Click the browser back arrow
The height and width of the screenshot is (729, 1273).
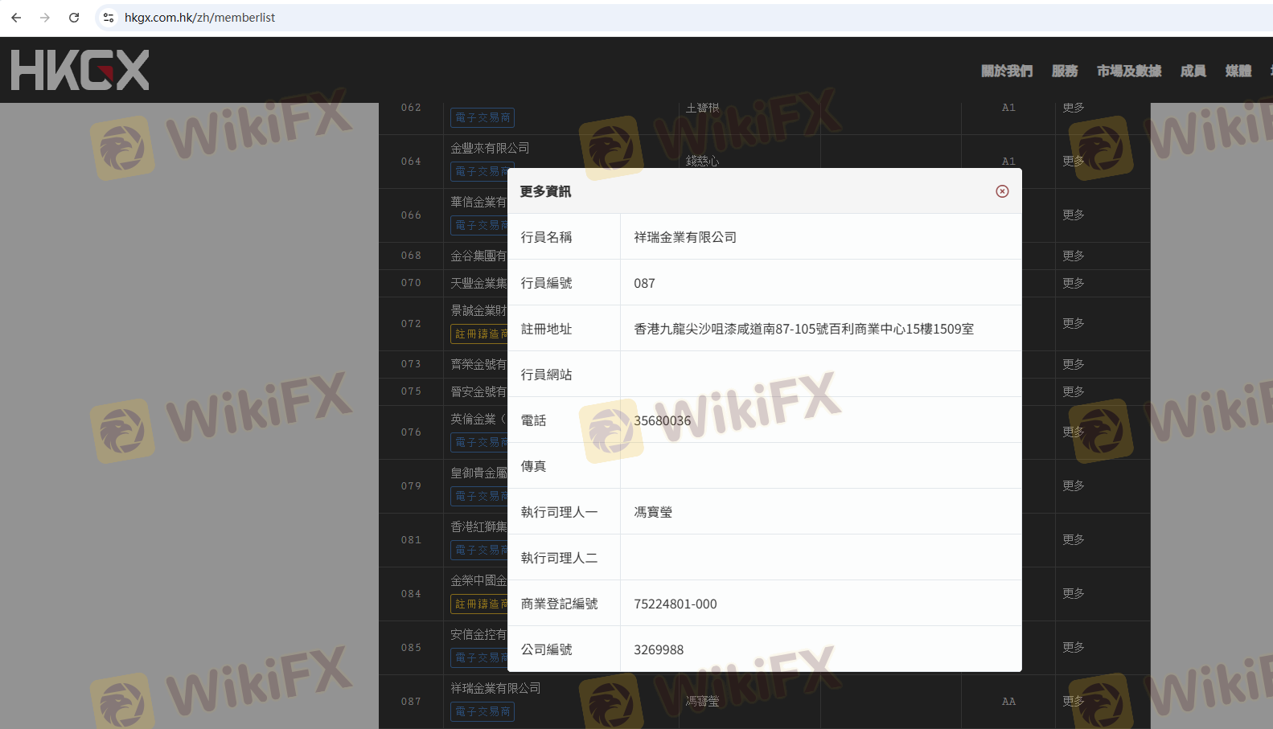(16, 18)
